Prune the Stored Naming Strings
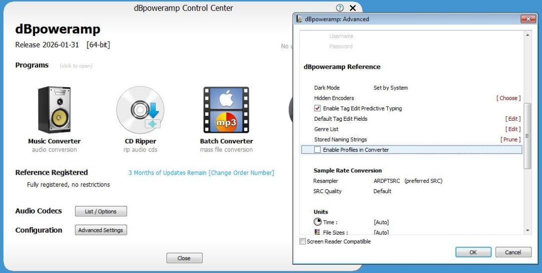Screen dimensions: 542x273 coord(510,140)
